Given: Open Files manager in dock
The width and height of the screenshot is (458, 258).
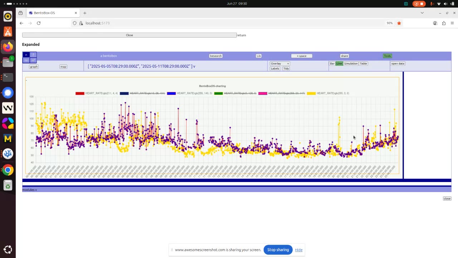Looking at the screenshot, I should [x=8, y=62].
